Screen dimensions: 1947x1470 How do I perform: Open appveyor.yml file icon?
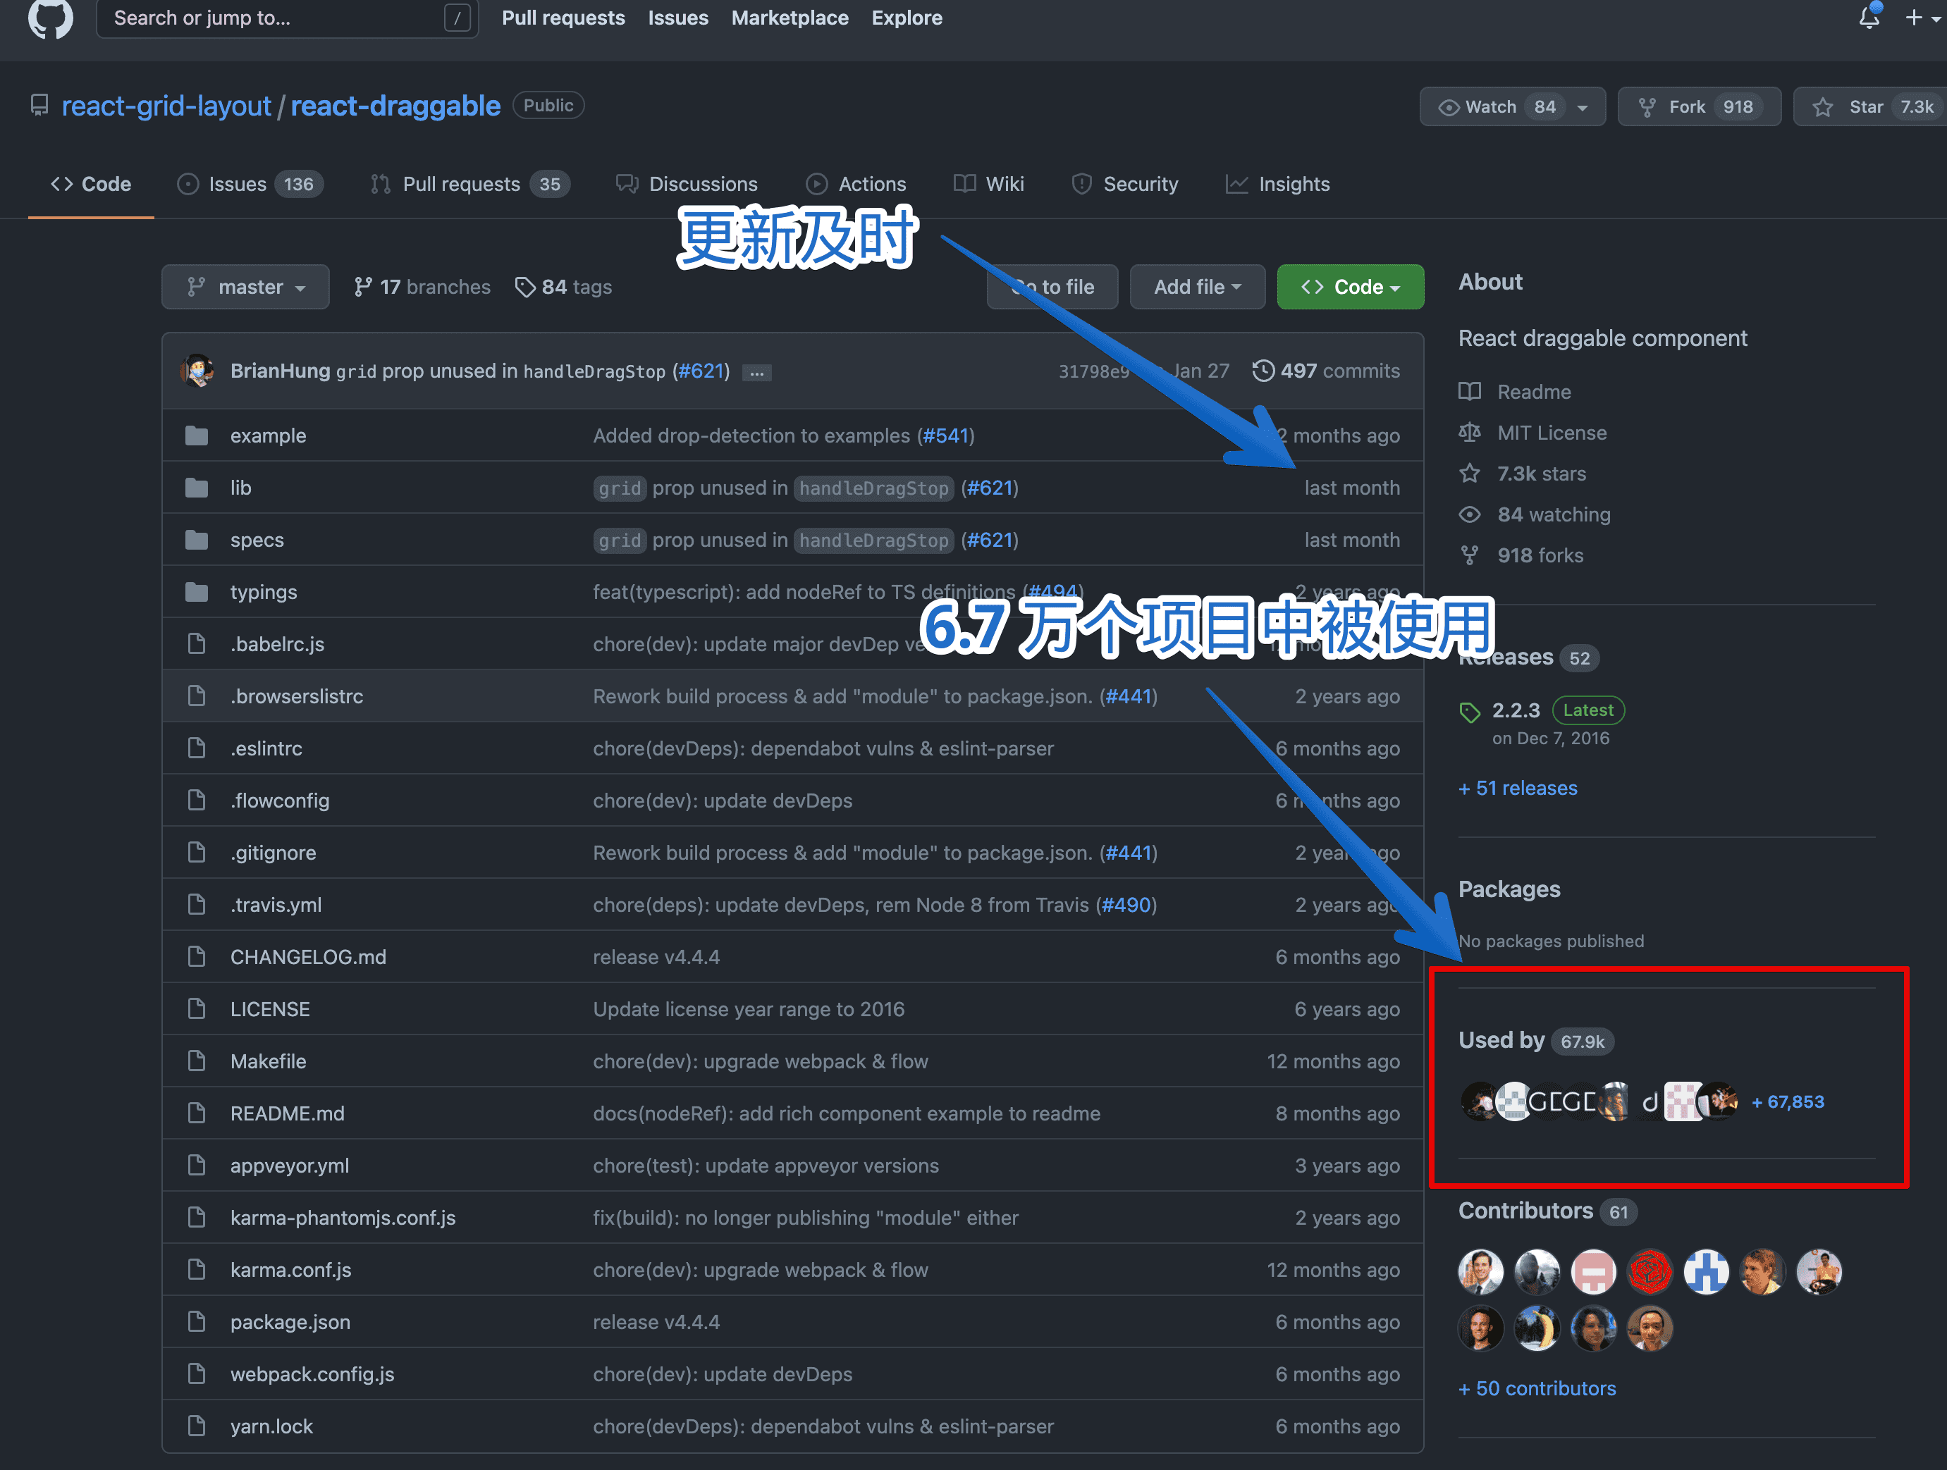(196, 1165)
